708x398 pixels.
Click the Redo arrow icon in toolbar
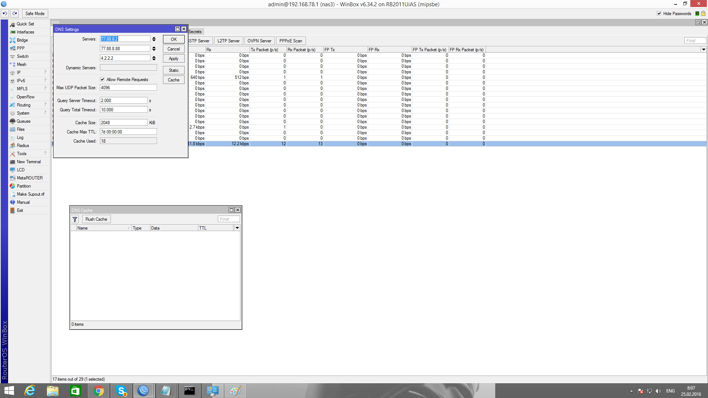[15, 14]
